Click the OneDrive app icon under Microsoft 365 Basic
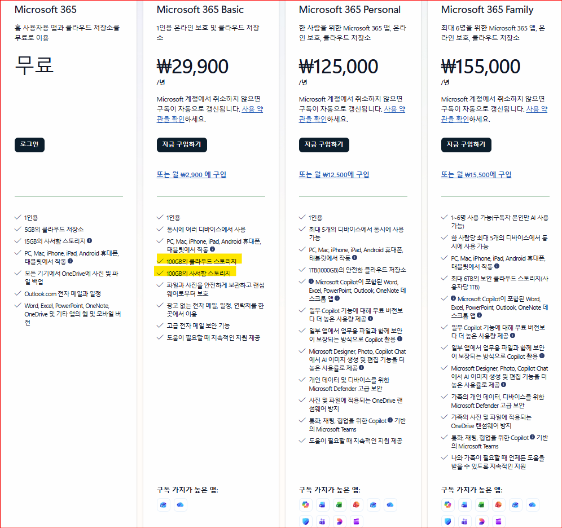562x528 pixels. [x=181, y=505]
